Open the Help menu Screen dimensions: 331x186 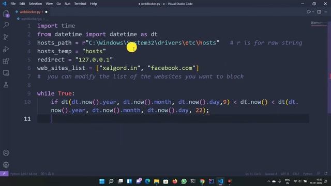pyautogui.click(x=93, y=4)
